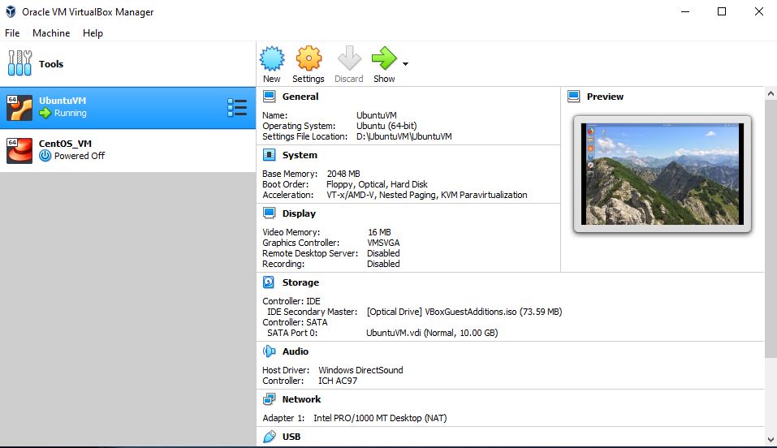Click the Display section heading
The height and width of the screenshot is (448, 777).
click(x=299, y=213)
